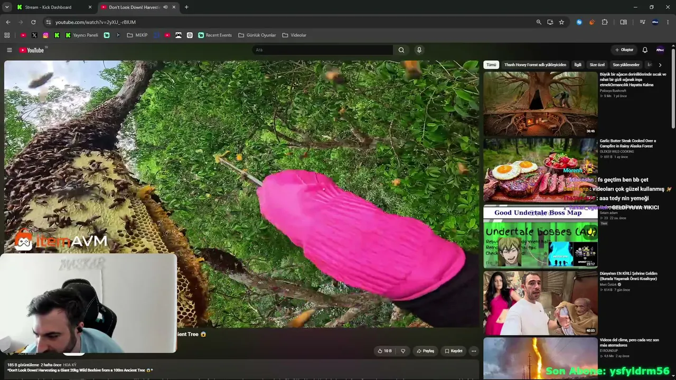
Task: Open the tree house bushcraft video thumbnail
Action: (x=540, y=103)
